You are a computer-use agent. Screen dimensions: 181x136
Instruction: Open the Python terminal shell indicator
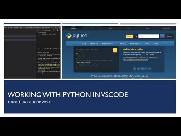click(x=47, y=49)
